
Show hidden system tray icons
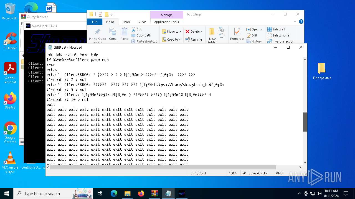coord(299,193)
